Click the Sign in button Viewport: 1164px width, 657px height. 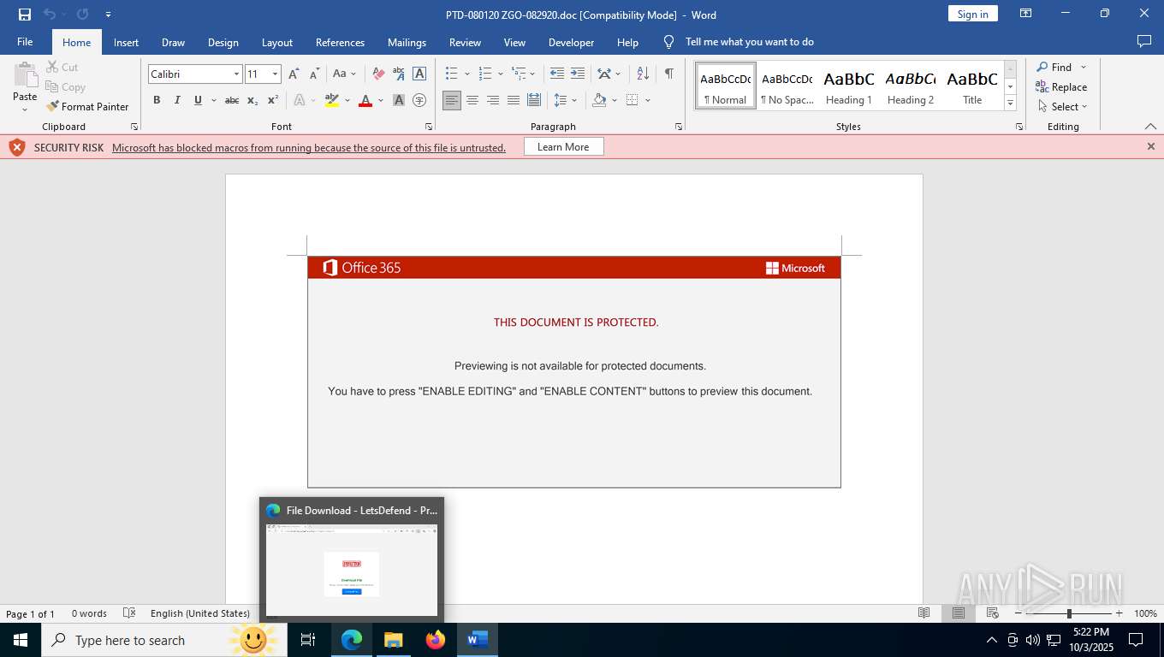[972, 14]
